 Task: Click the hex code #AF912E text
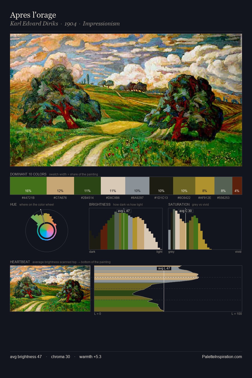[x=205, y=198]
